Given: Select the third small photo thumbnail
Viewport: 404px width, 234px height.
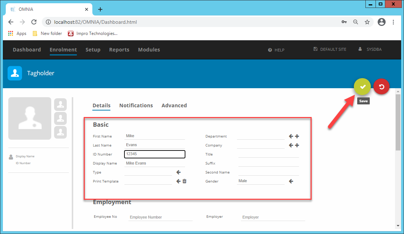Looking at the screenshot, I should (x=61, y=132).
